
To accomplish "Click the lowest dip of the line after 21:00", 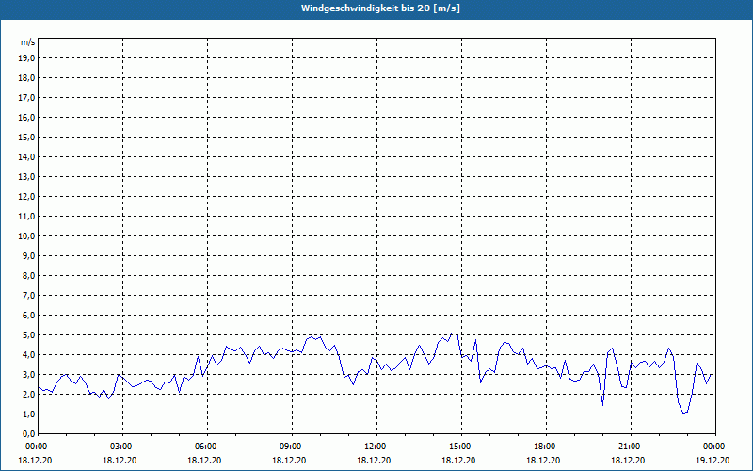I will (684, 414).
